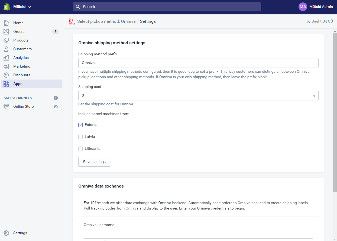Click the Settings breadcrumb text
Image resolution: width=337 pixels, height=241 pixels.
148,21
